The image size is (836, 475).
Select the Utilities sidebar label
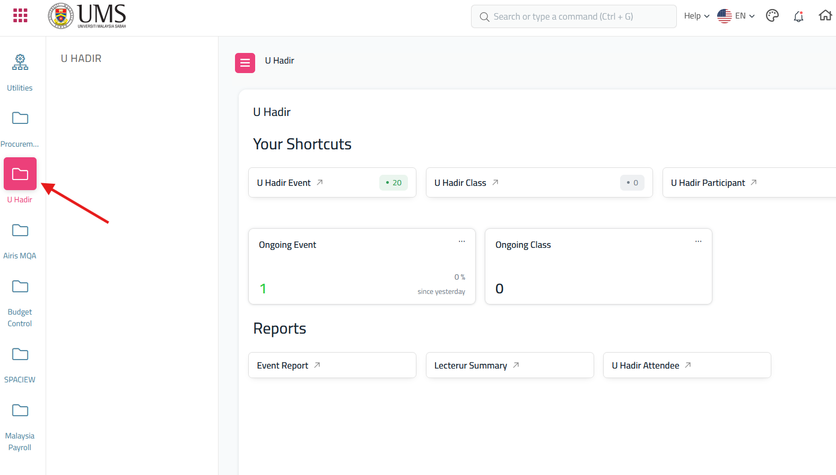[20, 88]
